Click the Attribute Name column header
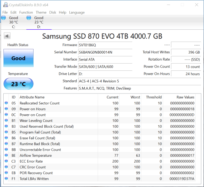Image resolution: width=204 pixels, height=187 pixels. tap(58, 97)
